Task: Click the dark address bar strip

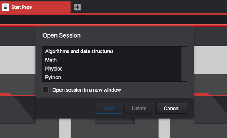Action: 113,20
